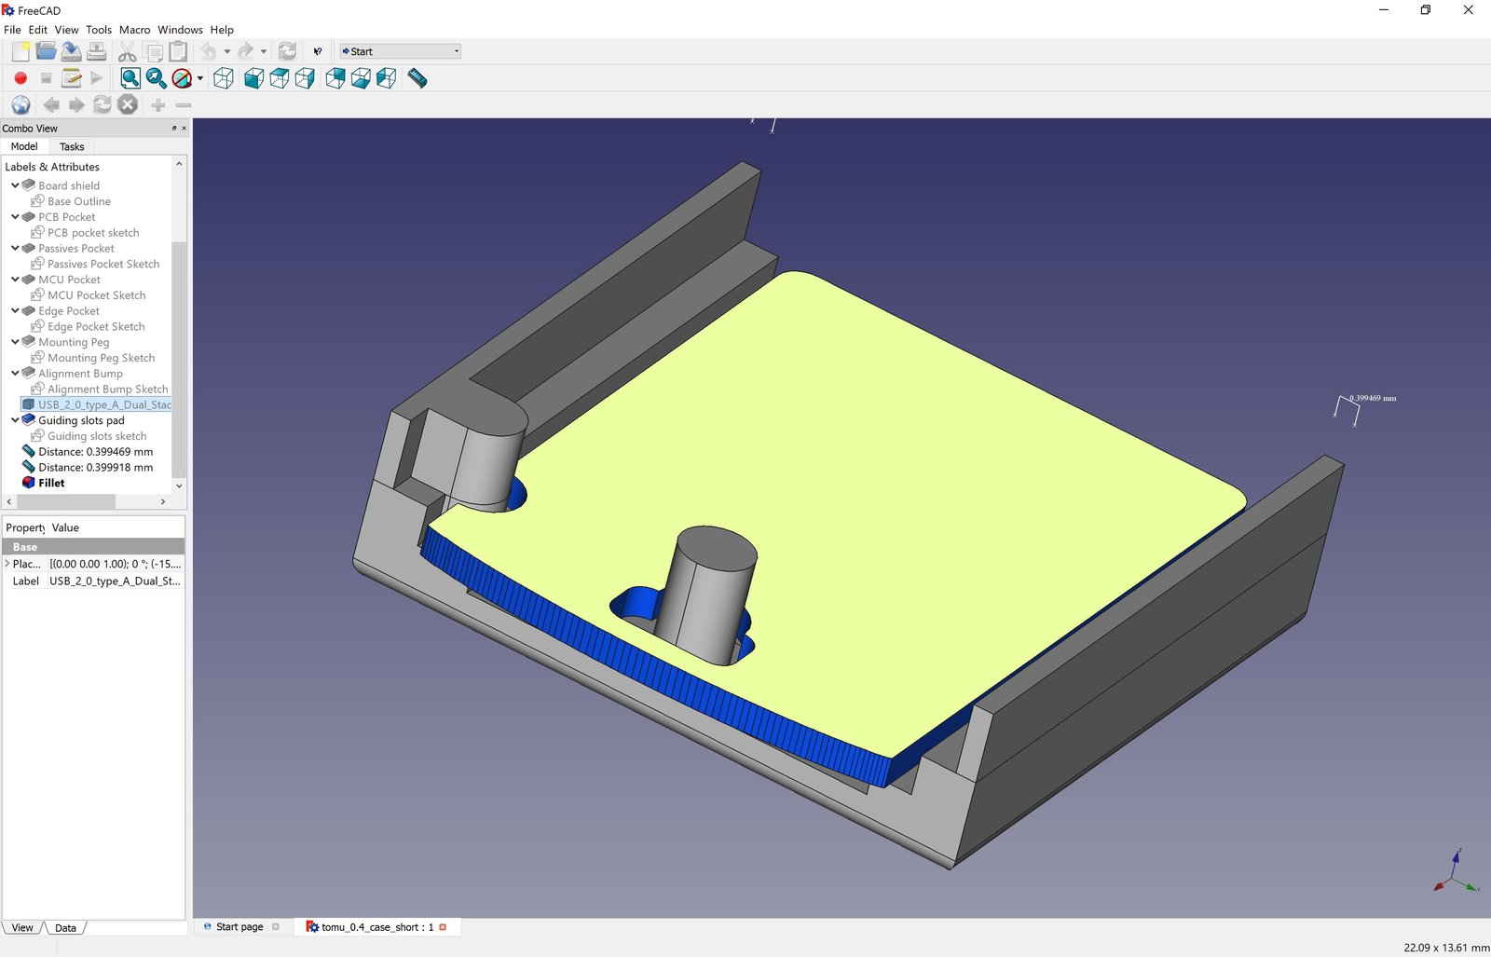Zoom in the web page with plus
1491x957 pixels.
(158, 104)
